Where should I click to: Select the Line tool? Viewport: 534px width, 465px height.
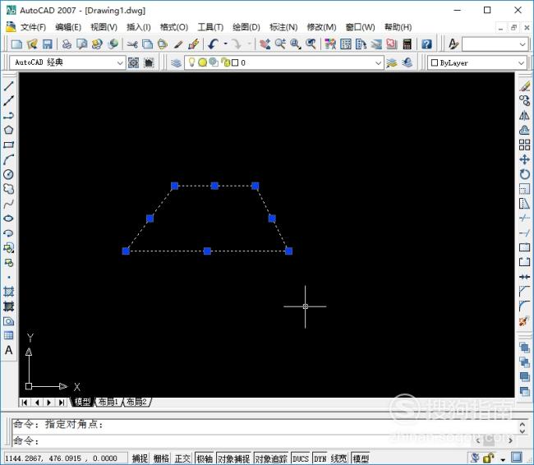[8, 86]
